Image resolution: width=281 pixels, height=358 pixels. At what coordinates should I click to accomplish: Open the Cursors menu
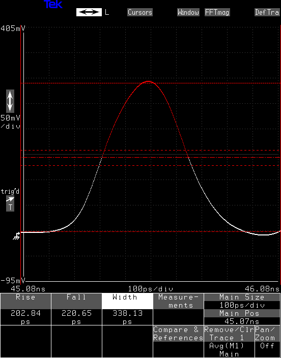pos(140,12)
